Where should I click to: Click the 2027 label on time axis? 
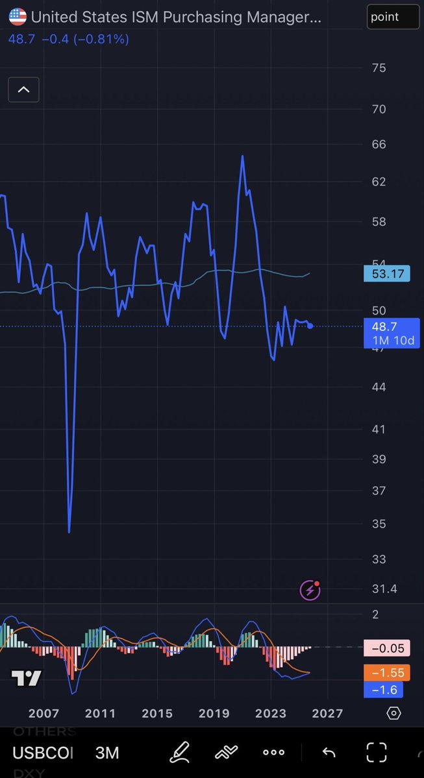(x=327, y=714)
